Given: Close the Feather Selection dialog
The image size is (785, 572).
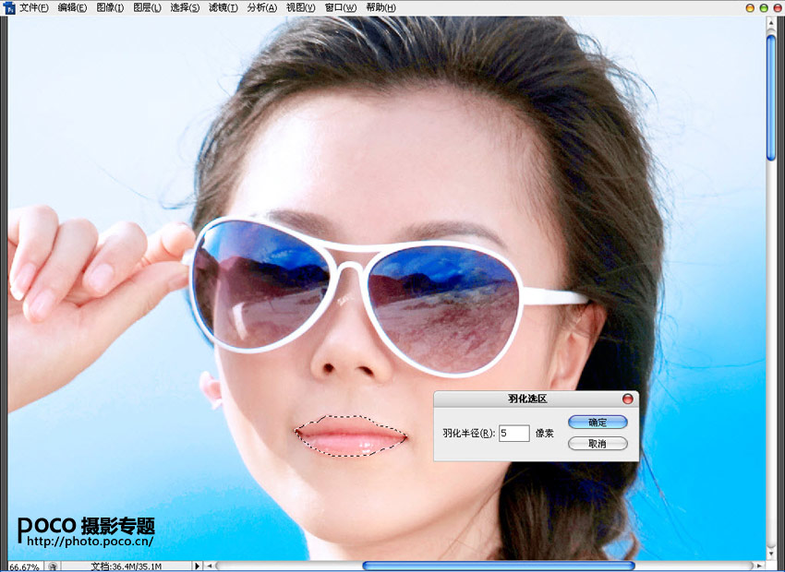Looking at the screenshot, I should 628,399.
